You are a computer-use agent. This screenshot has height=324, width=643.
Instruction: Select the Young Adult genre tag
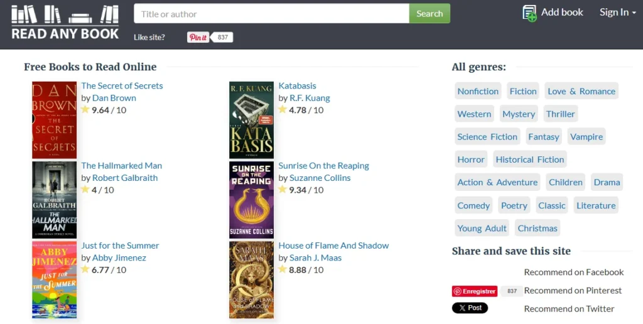pos(482,229)
